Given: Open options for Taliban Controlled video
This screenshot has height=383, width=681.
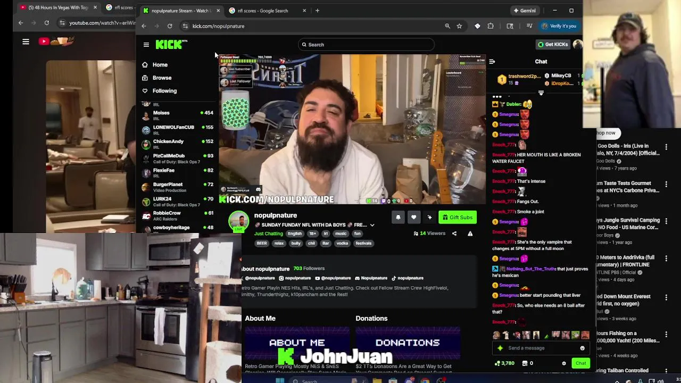Looking at the screenshot, I should (666, 371).
